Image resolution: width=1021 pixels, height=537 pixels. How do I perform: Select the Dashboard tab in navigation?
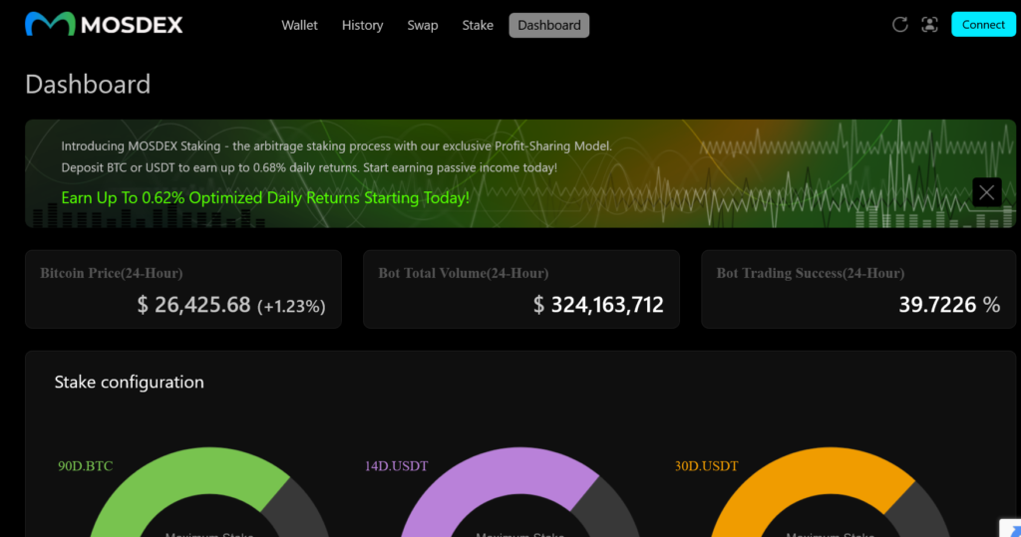point(548,25)
